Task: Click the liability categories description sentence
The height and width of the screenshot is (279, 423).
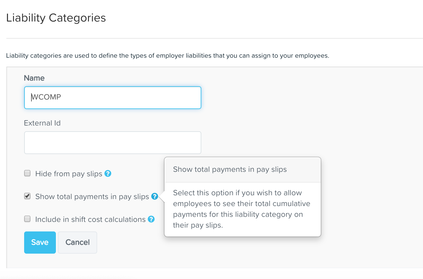Action: point(168,56)
